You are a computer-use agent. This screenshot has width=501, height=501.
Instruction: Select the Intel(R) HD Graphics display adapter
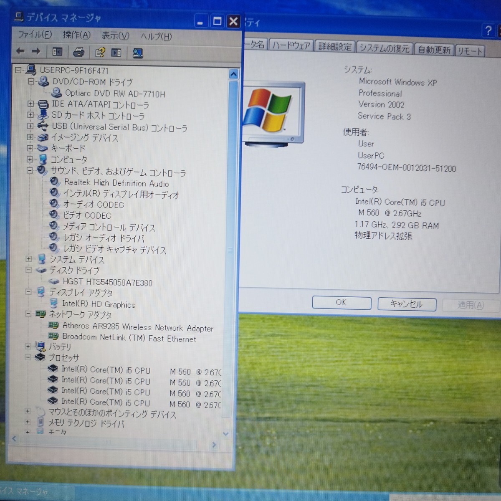click(99, 304)
